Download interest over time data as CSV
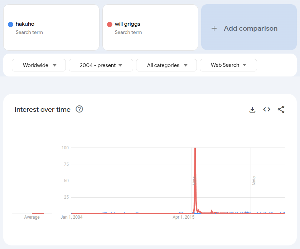 tap(252, 109)
